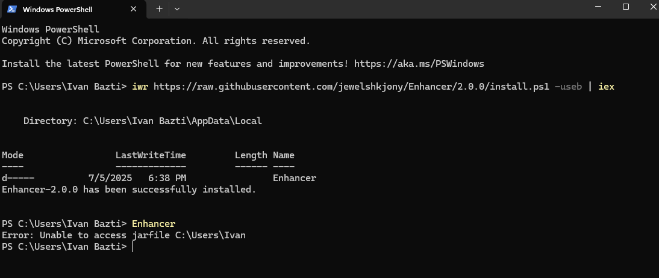659x278 pixels.
Task: Click the Unable to access jarfile error line
Action: [123, 235]
